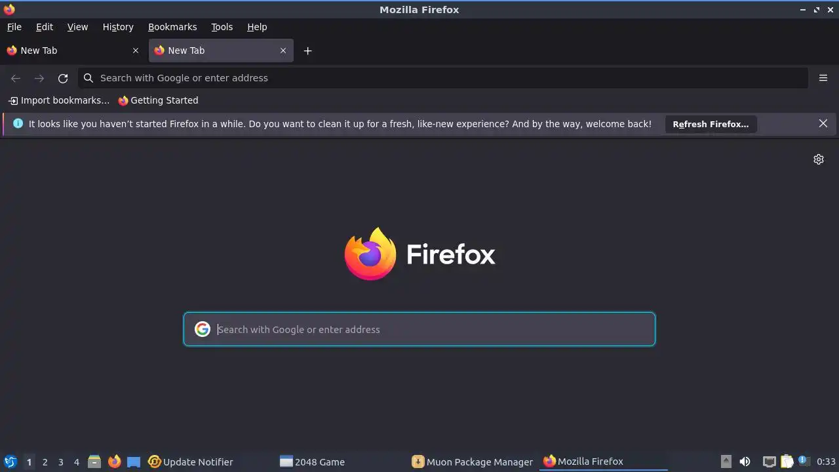This screenshot has height=472, width=839.
Task: Open the View menu
Action: [77, 27]
